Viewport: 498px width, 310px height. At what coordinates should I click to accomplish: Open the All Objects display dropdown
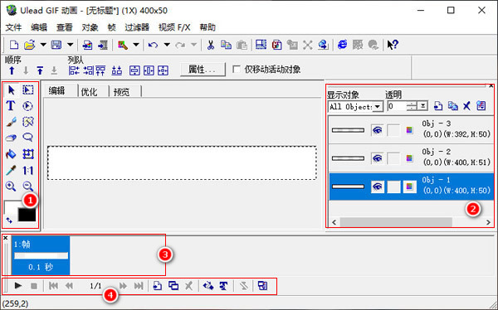pyautogui.click(x=378, y=107)
